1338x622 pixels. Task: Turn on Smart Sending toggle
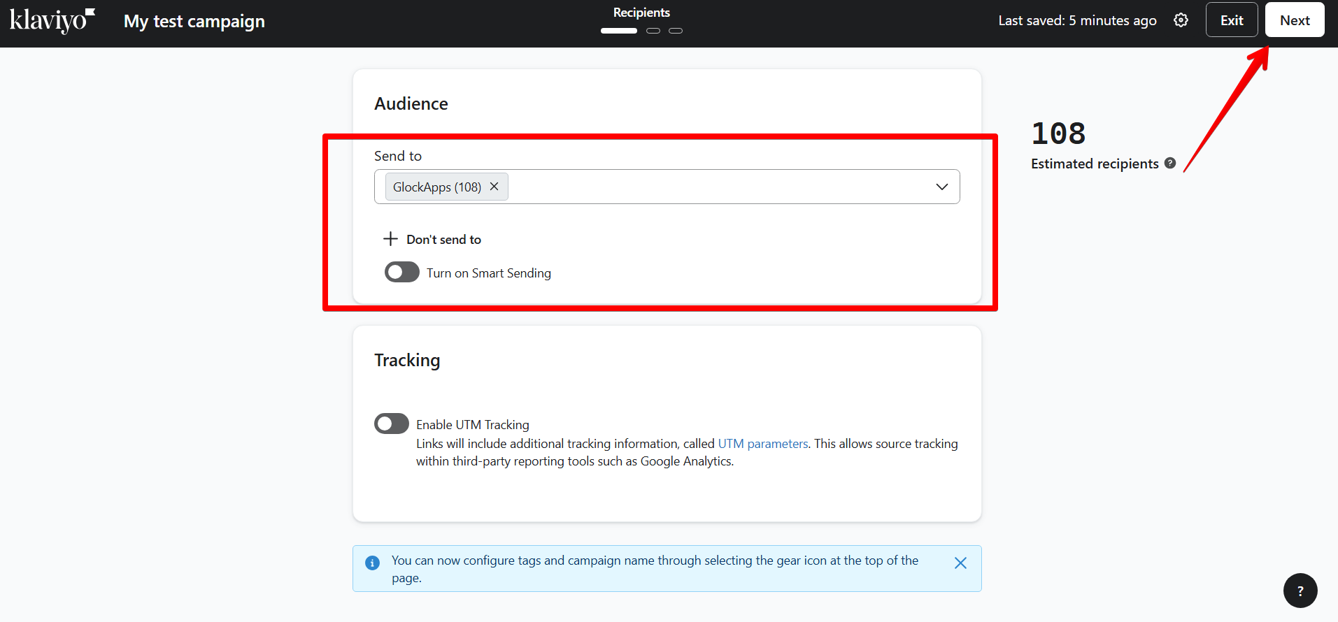point(402,272)
